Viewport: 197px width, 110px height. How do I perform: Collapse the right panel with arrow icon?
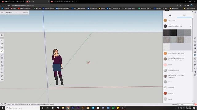click(195, 12)
